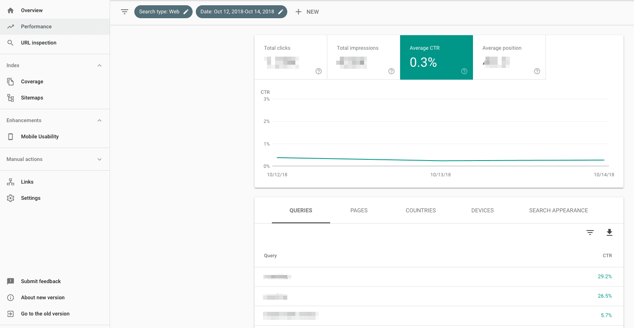Click the table filter rows icon
634x328 pixels.
click(590, 233)
